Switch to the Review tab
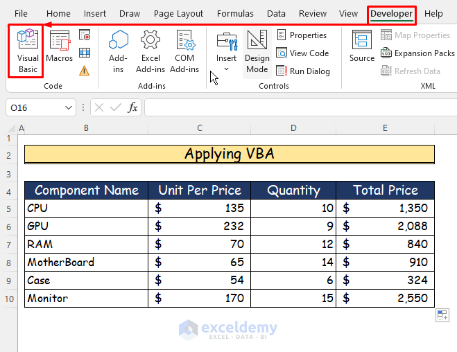This screenshot has width=457, height=352. pyautogui.click(x=313, y=14)
